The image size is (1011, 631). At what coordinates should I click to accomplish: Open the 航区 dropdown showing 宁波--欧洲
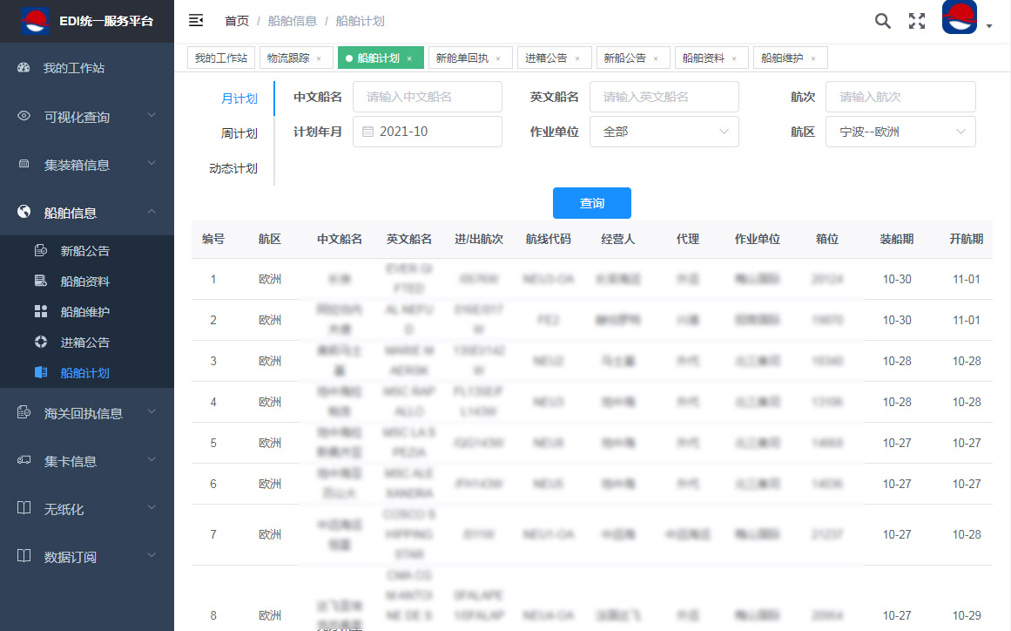point(900,132)
